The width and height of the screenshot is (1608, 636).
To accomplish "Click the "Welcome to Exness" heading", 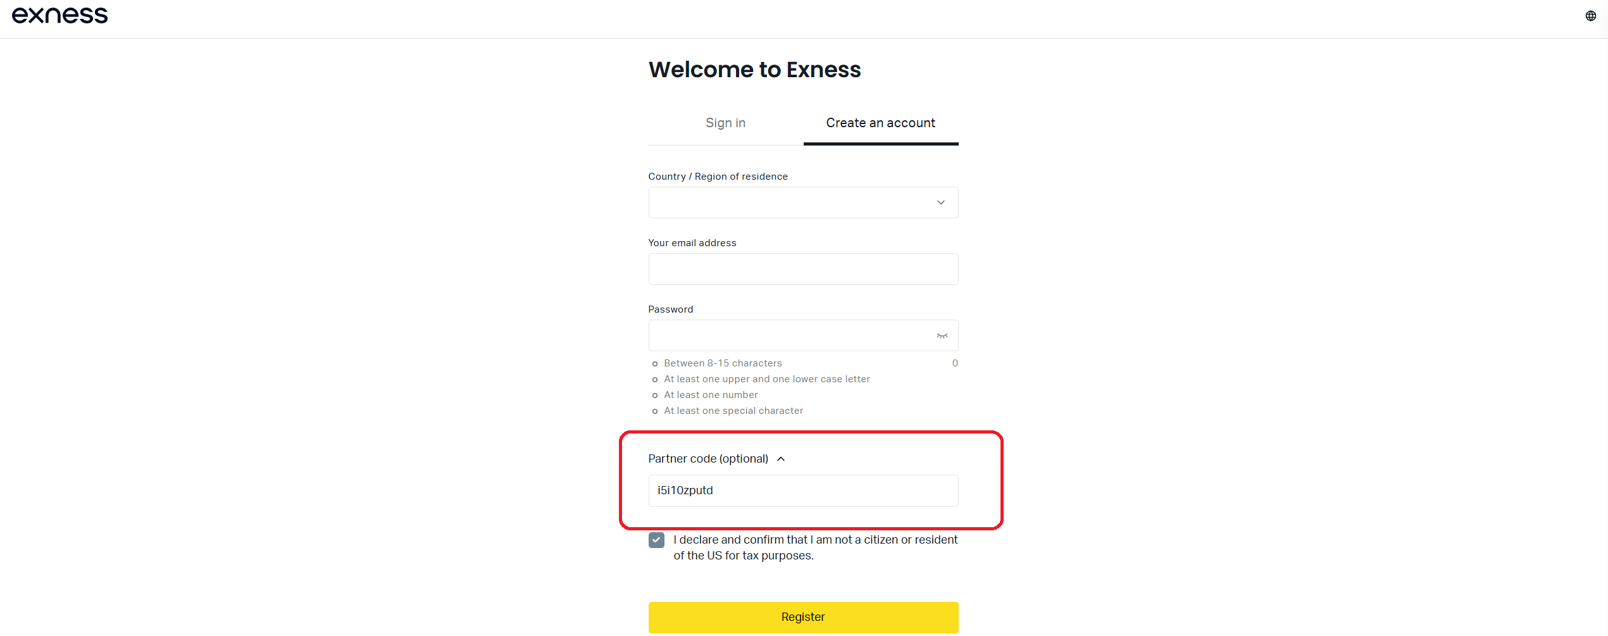I will 754,70.
